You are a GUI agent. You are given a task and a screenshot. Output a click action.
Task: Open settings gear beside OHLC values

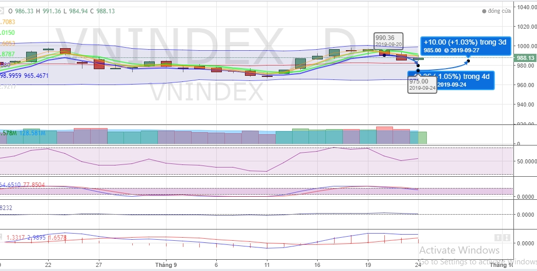2,11
